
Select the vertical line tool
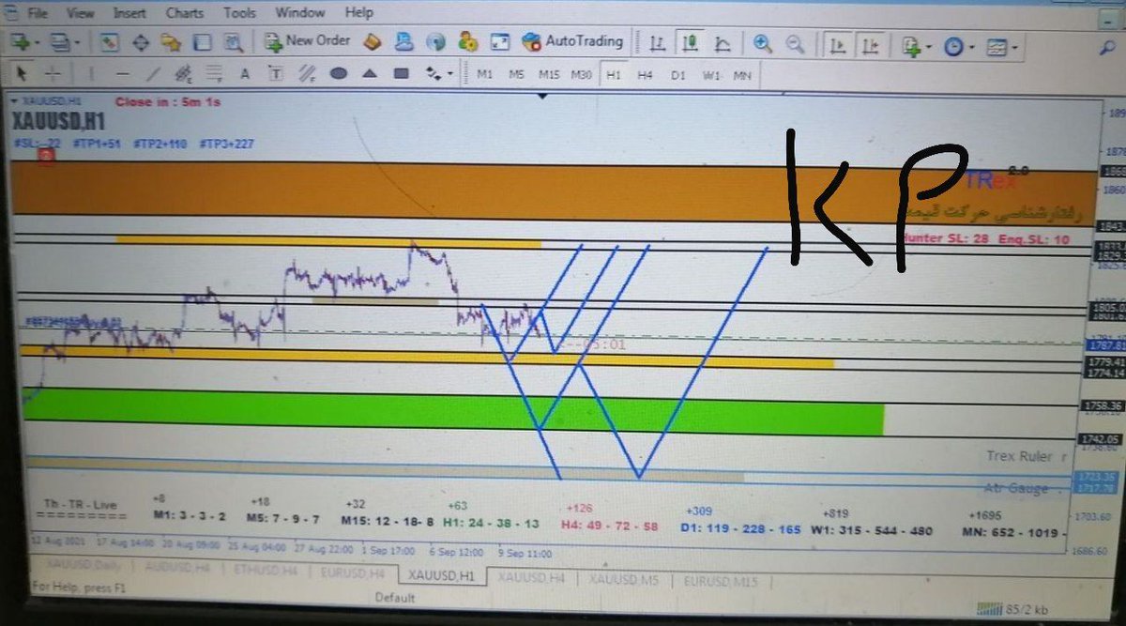tap(91, 73)
